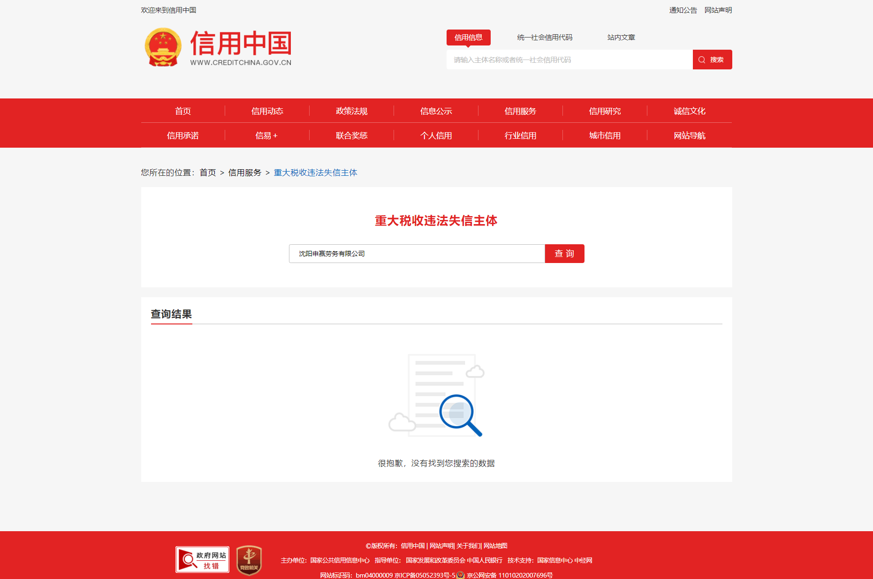Open the 国家公共信用信息中心 footer link
873x579 pixels.
pyautogui.click(x=340, y=560)
